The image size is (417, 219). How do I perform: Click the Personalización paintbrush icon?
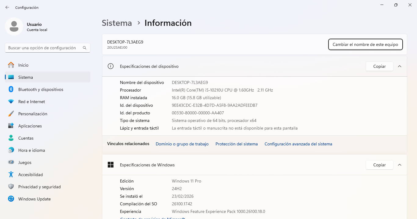pos(11,114)
